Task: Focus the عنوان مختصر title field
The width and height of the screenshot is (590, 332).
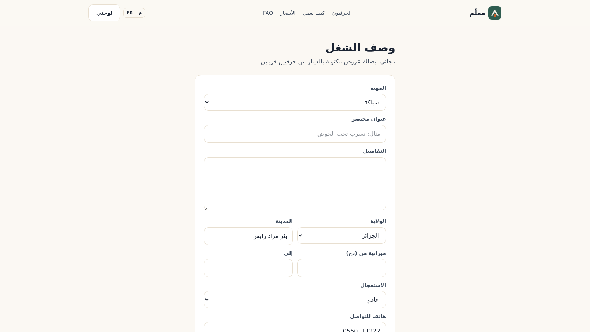Action: pyautogui.click(x=295, y=134)
